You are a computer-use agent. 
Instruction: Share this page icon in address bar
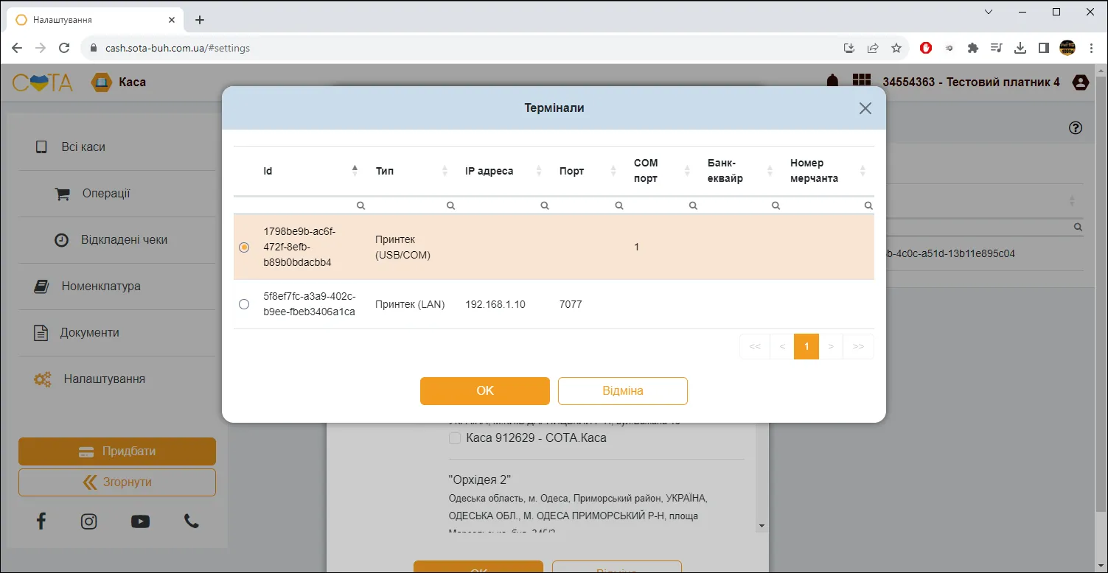pyautogui.click(x=873, y=48)
